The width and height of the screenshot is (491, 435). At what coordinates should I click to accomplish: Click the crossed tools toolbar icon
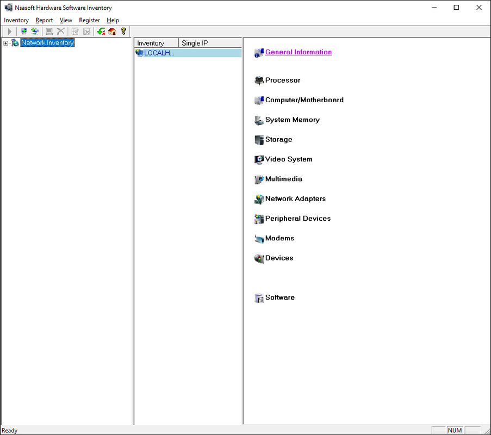tap(61, 32)
